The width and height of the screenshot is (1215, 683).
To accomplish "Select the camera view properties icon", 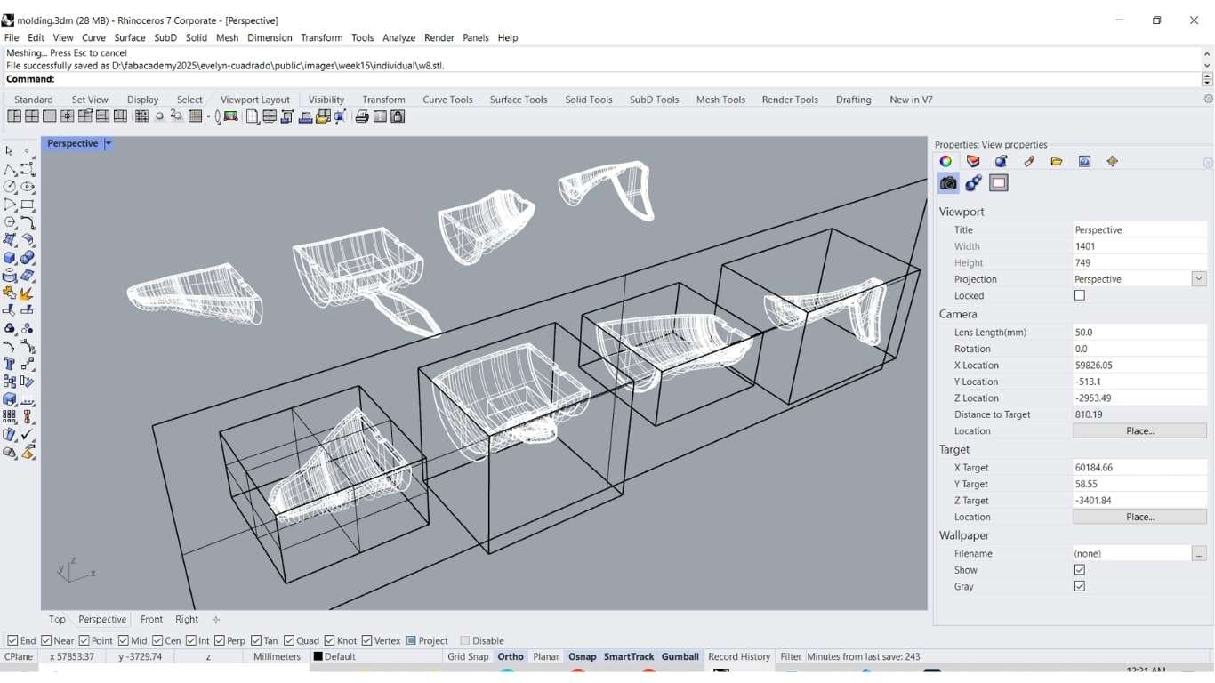I will [x=948, y=183].
